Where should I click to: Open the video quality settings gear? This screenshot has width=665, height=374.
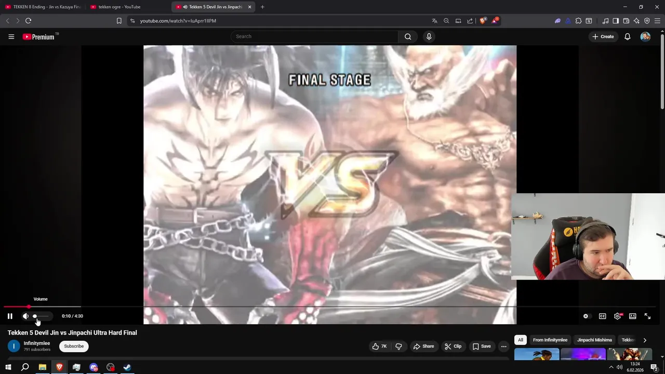[617, 316]
